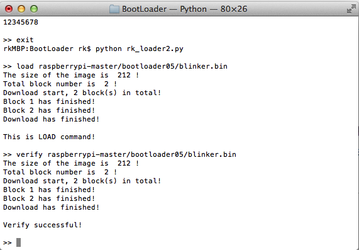Place the cursor at the final >> prompt block
The image size is (359, 250).
[18, 242]
